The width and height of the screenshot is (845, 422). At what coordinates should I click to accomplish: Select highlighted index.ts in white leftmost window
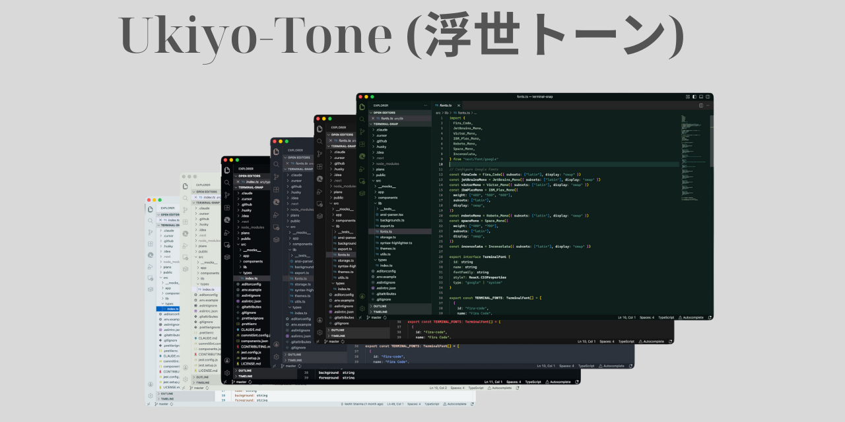click(168, 309)
